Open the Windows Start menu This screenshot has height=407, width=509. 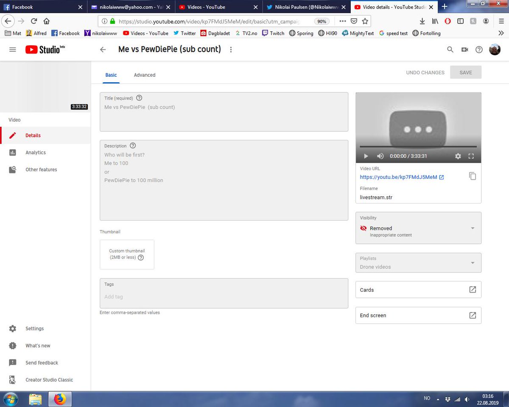11,399
